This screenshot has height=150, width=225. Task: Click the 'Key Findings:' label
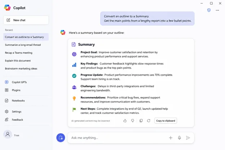[89, 63]
